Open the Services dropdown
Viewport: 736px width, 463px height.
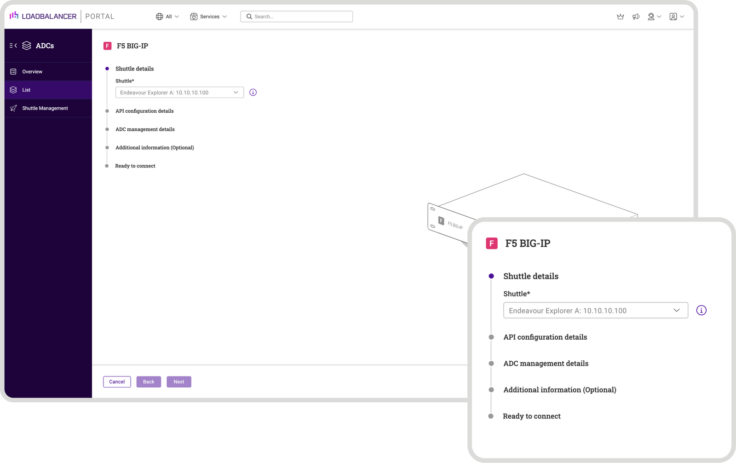pyautogui.click(x=209, y=16)
